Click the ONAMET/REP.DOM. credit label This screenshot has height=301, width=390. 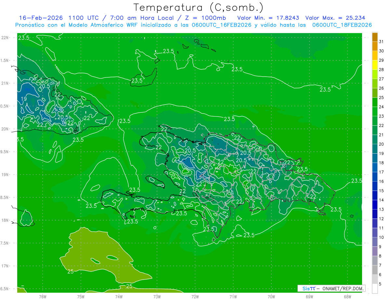point(343,288)
